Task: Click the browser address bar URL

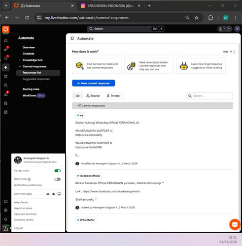Action: pos(86,18)
